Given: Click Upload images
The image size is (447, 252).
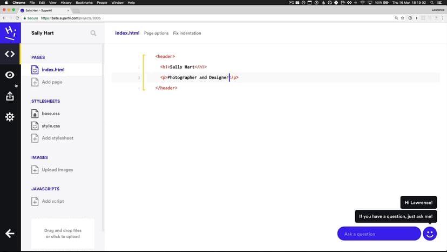Looking at the screenshot, I should click(x=57, y=170).
